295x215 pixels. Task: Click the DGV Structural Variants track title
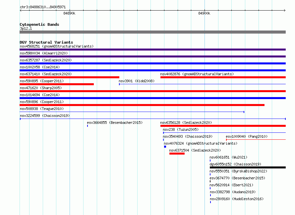tap(46, 42)
